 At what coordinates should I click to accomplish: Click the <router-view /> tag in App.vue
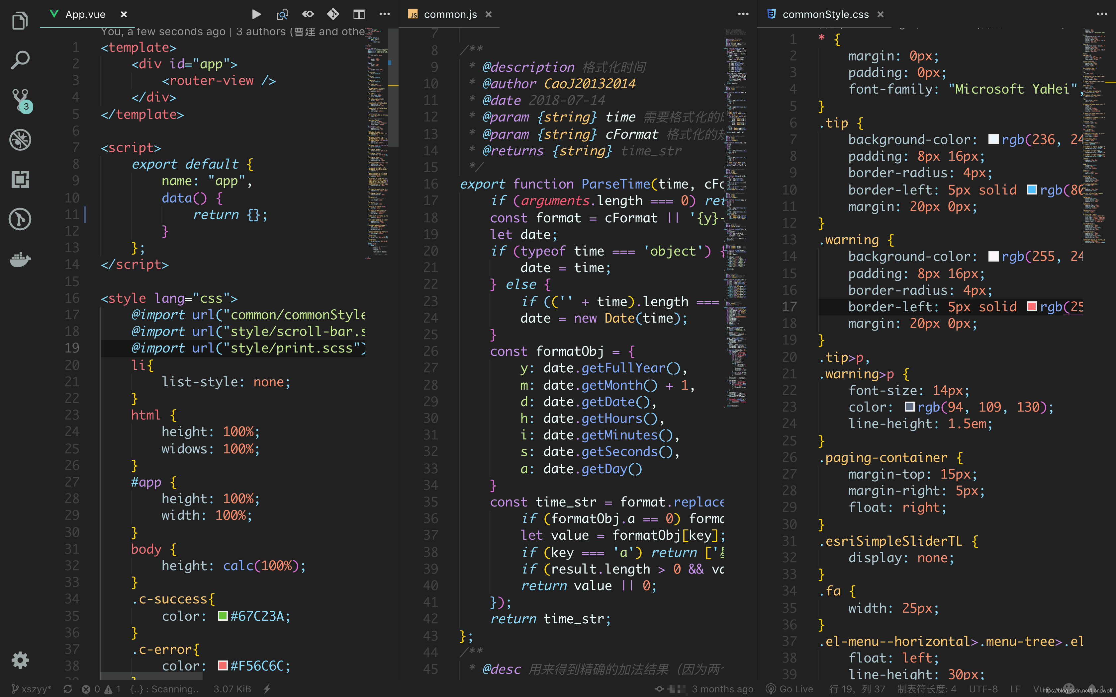pyautogui.click(x=219, y=81)
